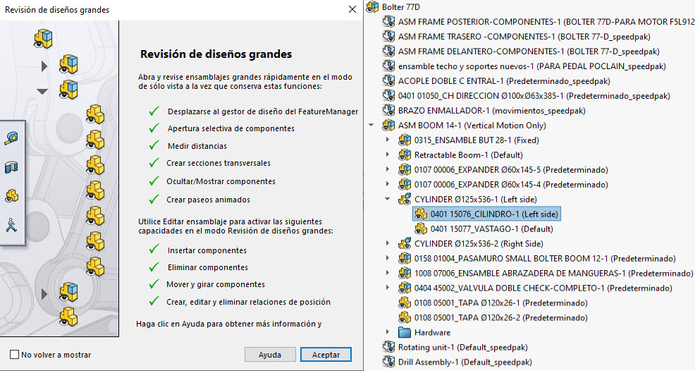Click the CYLINDER Ø125x536-1 Left side icon
The image size is (695, 371).
tap(405, 200)
